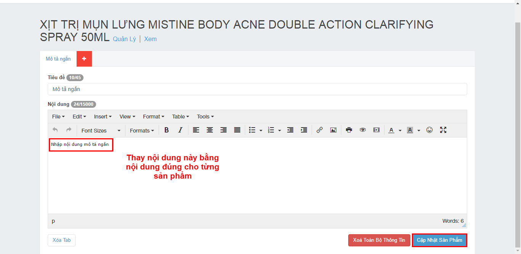Open the Font Sizes dropdown

[101, 131]
